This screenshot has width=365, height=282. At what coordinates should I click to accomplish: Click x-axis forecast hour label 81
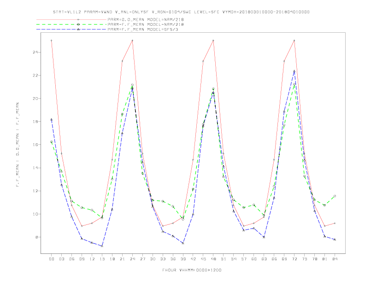325,259
